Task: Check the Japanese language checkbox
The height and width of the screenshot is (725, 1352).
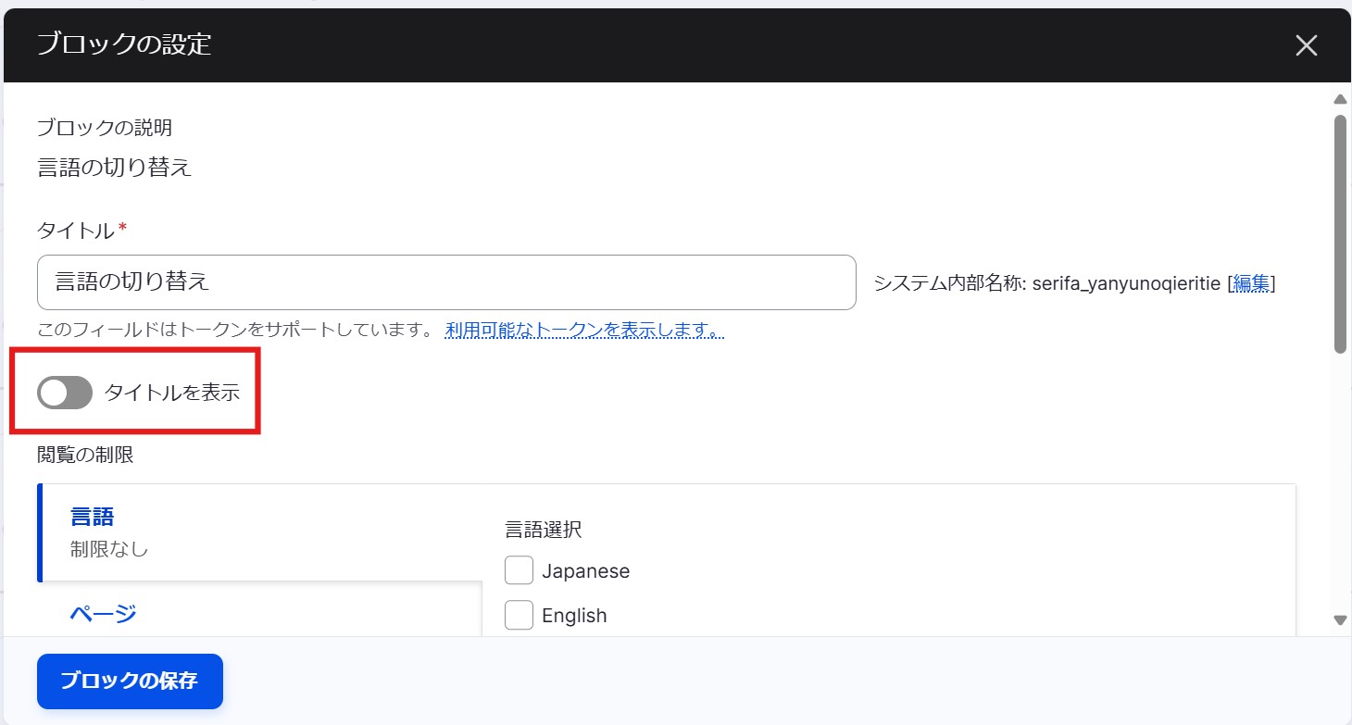Action: coord(519,570)
